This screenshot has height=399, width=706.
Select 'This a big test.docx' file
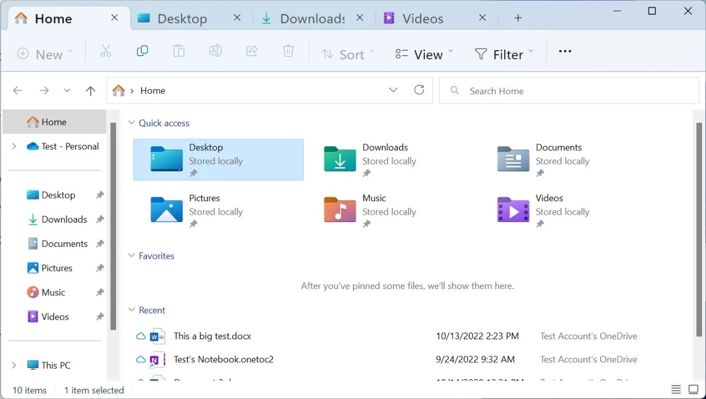[x=212, y=336]
